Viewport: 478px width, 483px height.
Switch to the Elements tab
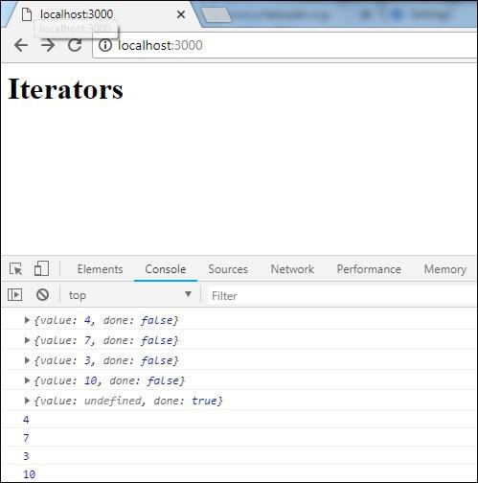100,269
